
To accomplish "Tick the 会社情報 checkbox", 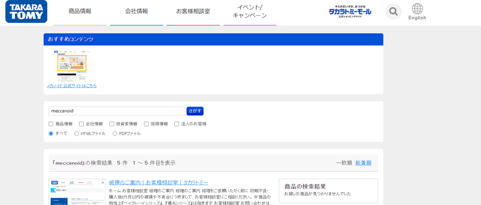I will [81, 124].
